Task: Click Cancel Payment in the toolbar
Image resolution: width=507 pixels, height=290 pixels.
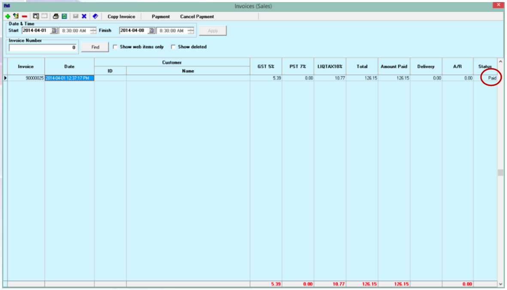Action: [x=197, y=16]
